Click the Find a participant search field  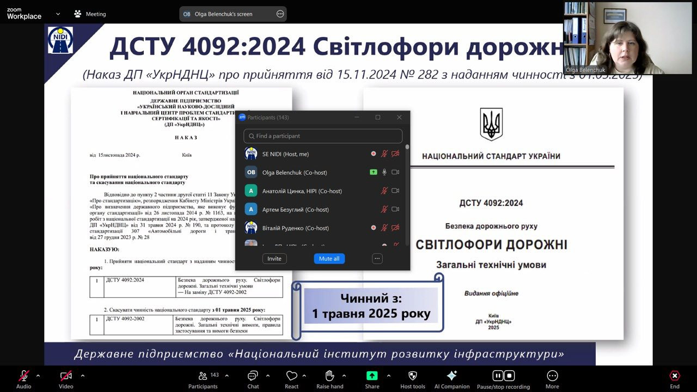pos(323,136)
